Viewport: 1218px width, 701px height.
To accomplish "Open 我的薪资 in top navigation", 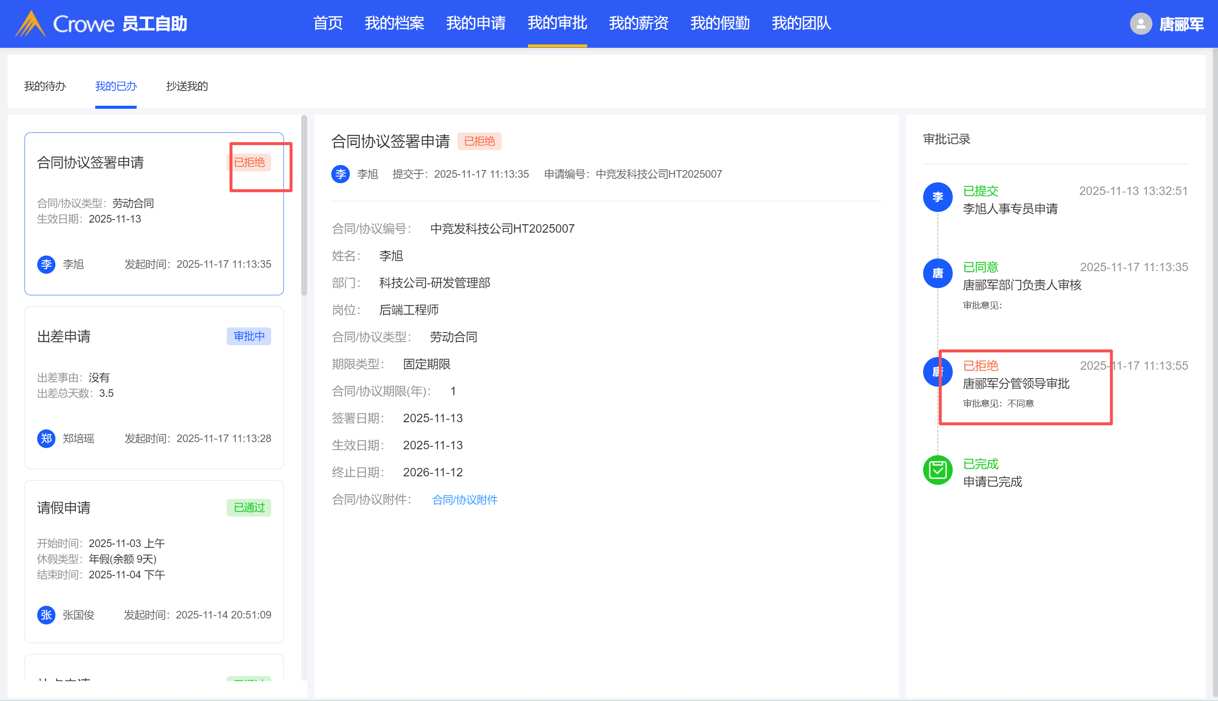I will [638, 23].
